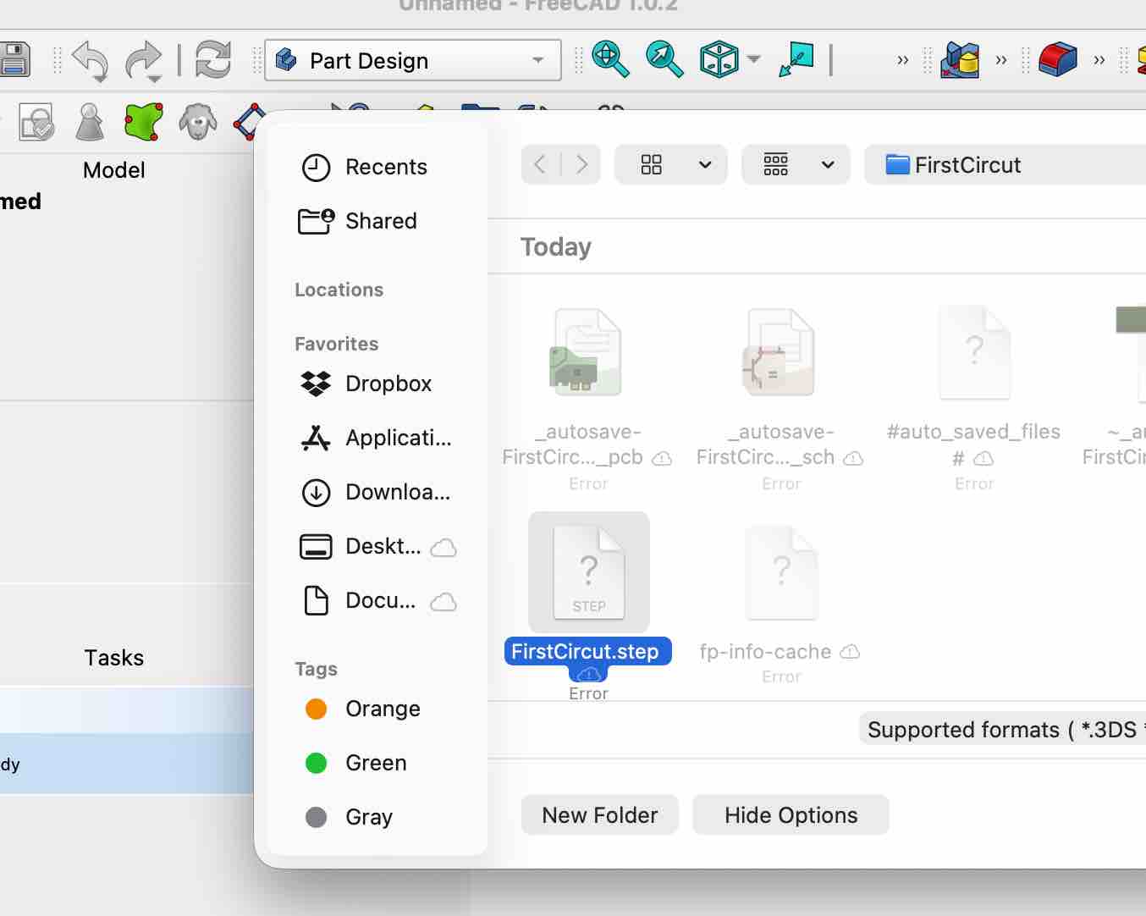The image size is (1146, 916).
Task: Click the gray pawn-shaped icon
Action: [x=90, y=123]
